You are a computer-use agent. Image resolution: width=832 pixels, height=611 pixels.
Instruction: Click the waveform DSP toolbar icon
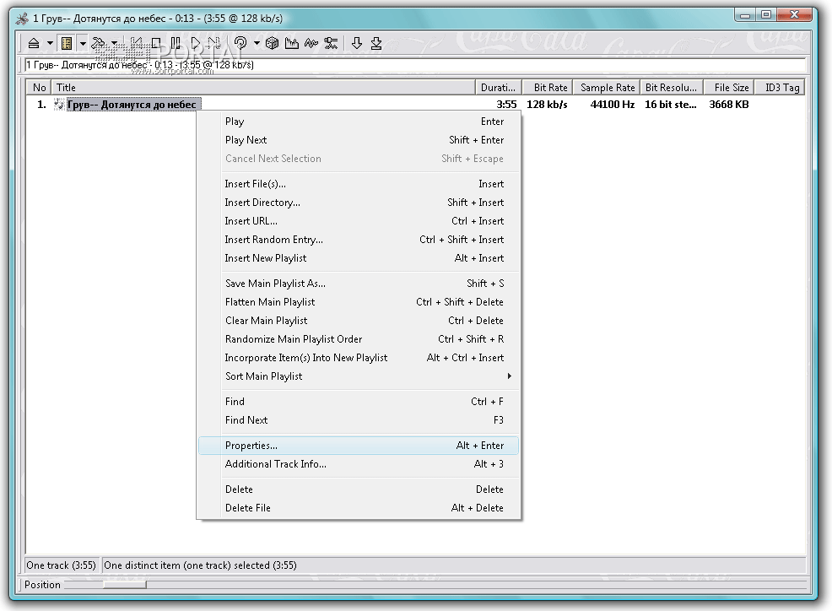311,43
